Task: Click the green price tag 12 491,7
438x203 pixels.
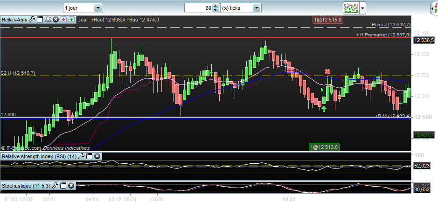Action: 424,135
